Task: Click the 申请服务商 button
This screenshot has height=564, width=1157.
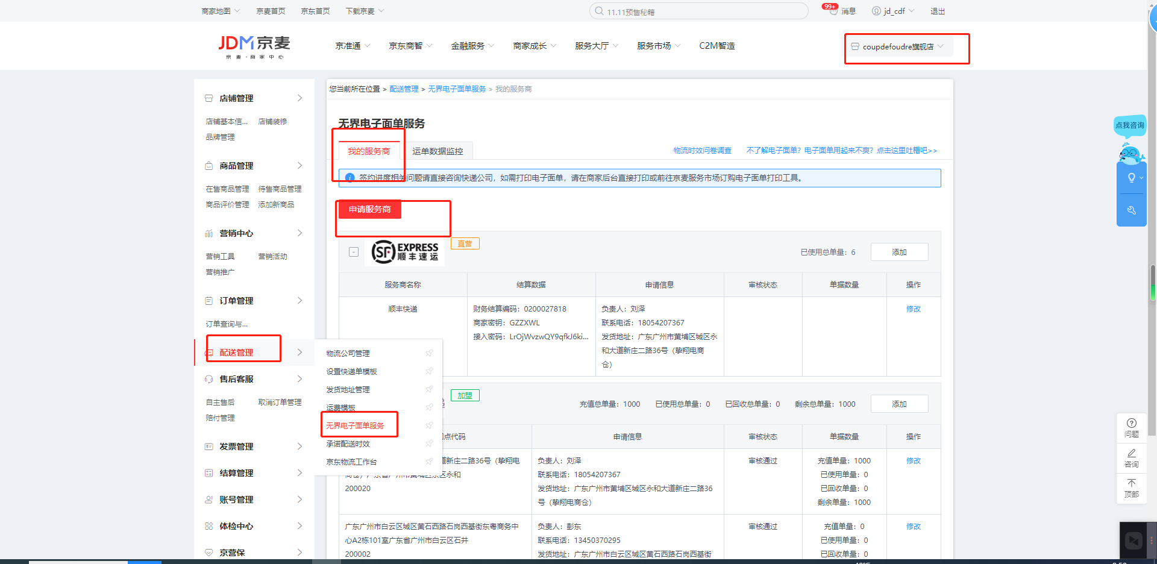Action: [369, 209]
